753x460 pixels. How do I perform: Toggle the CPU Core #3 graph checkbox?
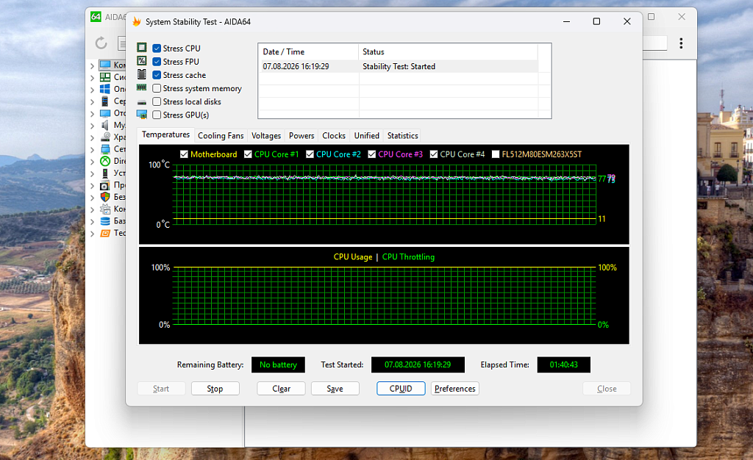[371, 154]
